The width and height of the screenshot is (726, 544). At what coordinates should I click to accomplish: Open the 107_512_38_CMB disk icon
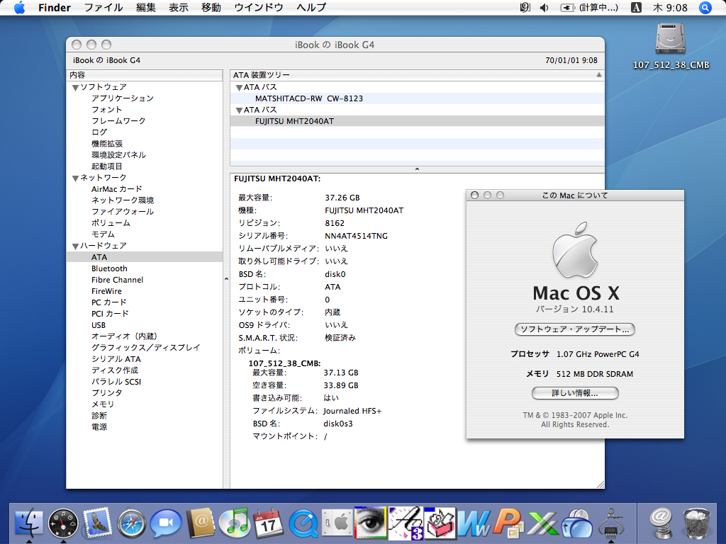[x=671, y=39]
